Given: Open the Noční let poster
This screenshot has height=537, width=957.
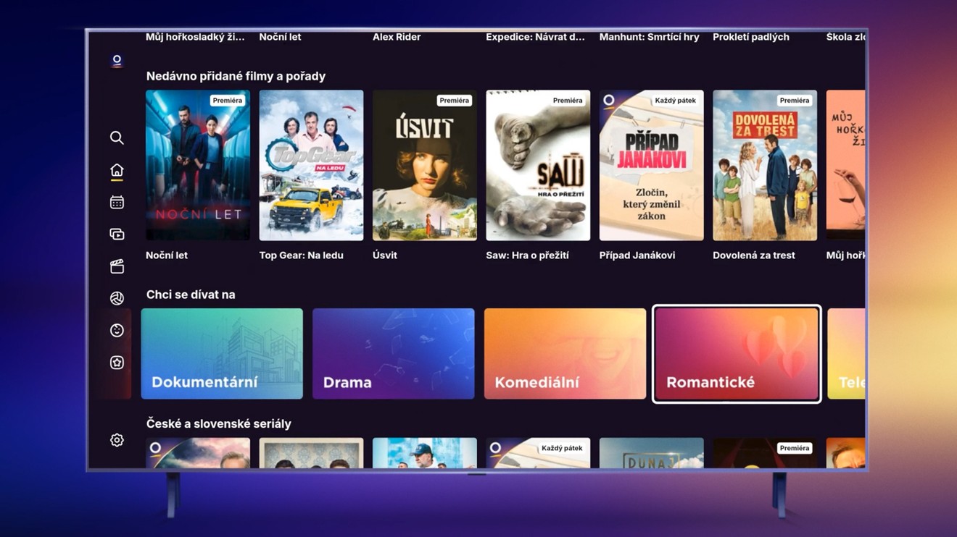Looking at the screenshot, I should [x=198, y=165].
